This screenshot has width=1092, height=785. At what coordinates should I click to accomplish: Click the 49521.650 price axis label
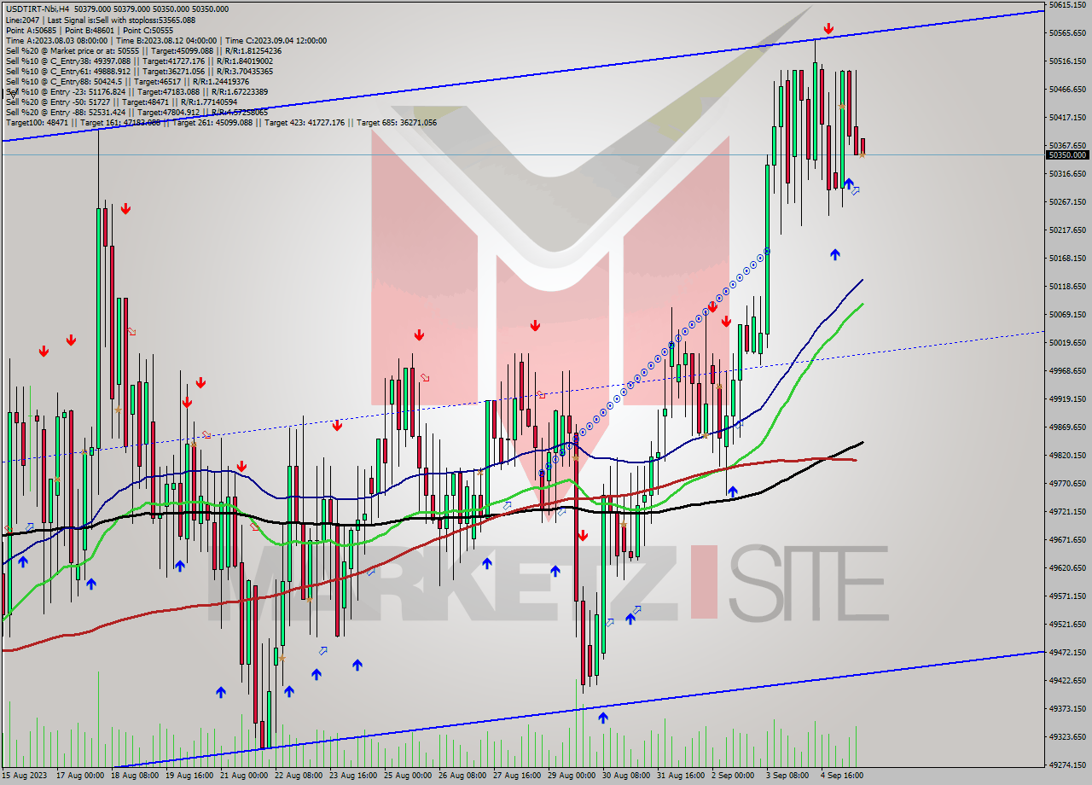1067,625
